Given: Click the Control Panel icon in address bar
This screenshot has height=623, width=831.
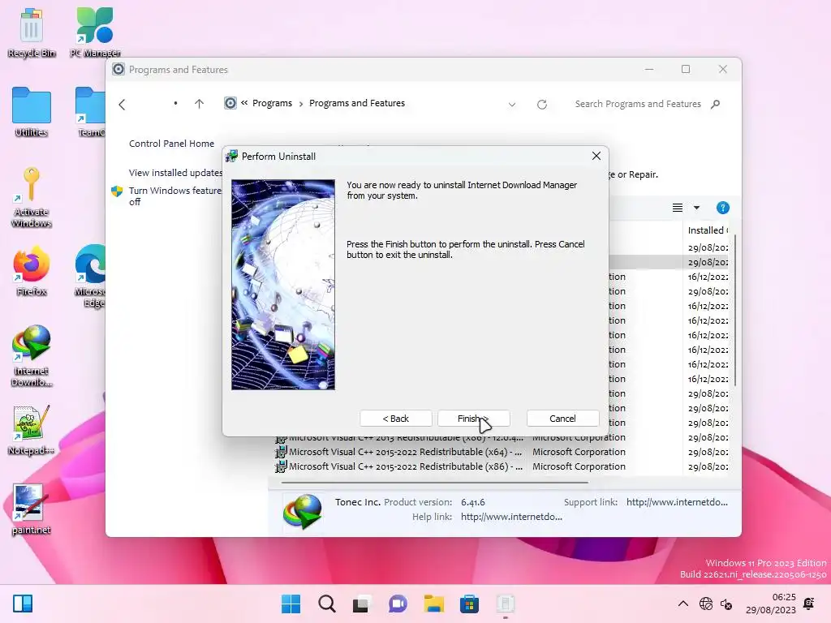Looking at the screenshot, I should click(230, 103).
